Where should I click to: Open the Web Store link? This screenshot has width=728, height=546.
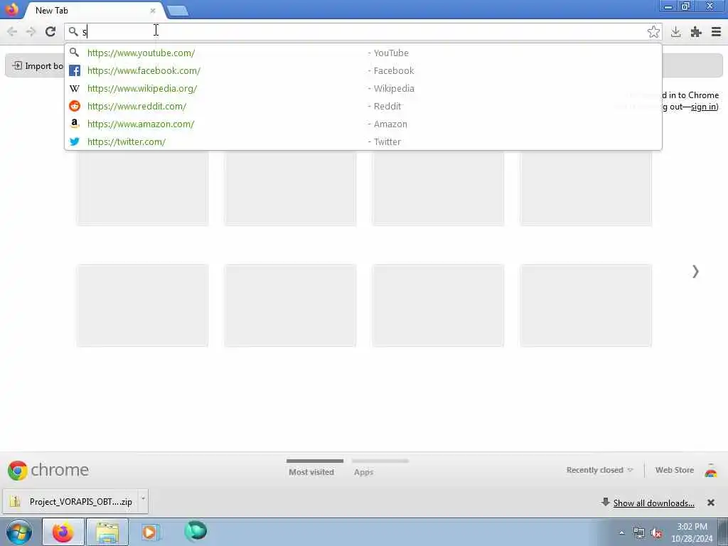(x=674, y=470)
